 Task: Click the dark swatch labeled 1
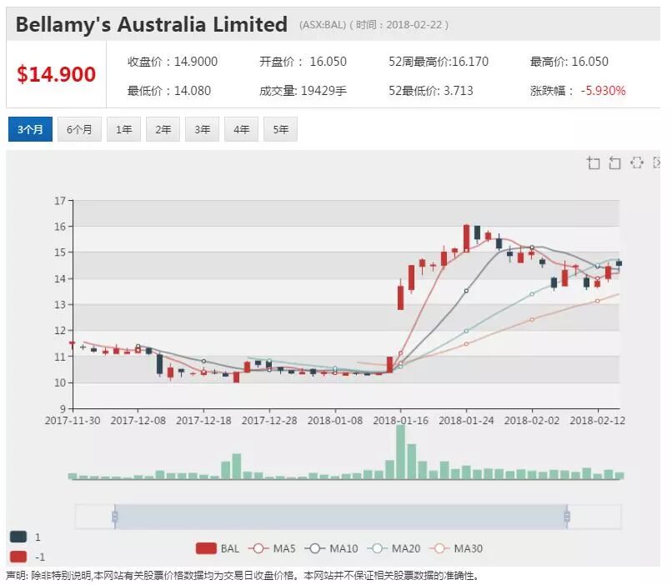(x=18, y=537)
